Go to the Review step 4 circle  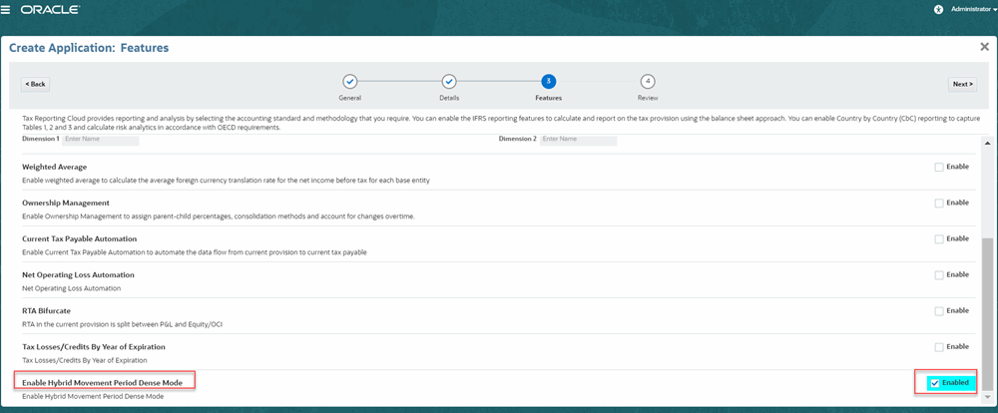[648, 82]
